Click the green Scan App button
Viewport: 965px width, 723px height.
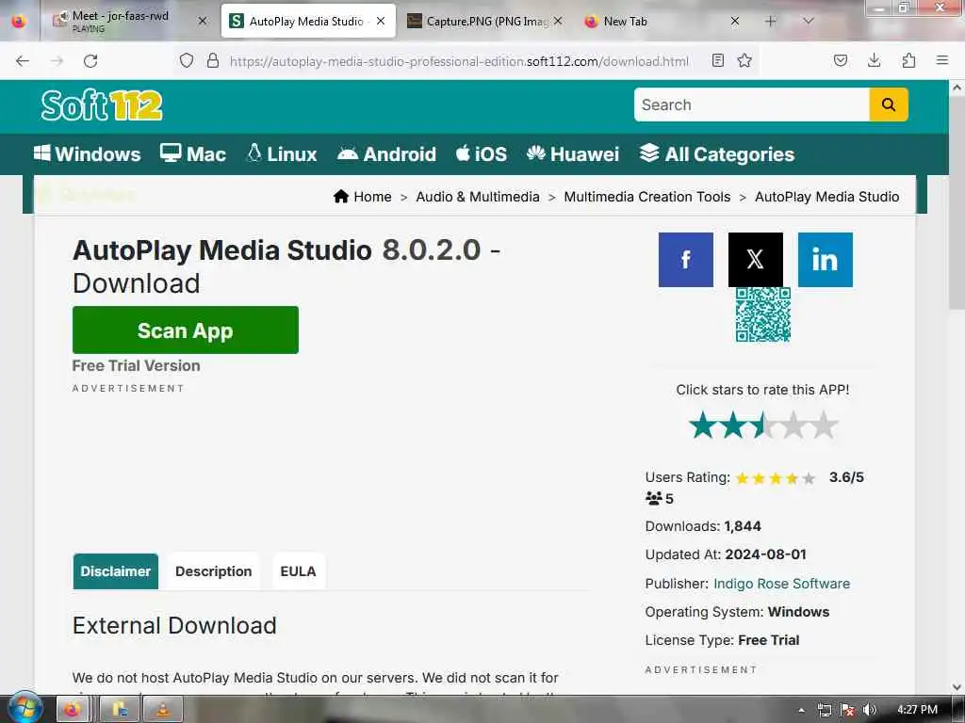[x=186, y=330]
